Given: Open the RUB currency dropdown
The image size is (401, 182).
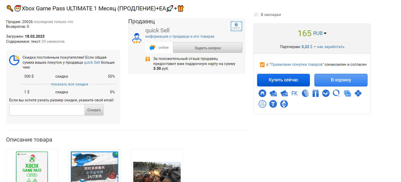Looking at the screenshot, I should 320,33.
